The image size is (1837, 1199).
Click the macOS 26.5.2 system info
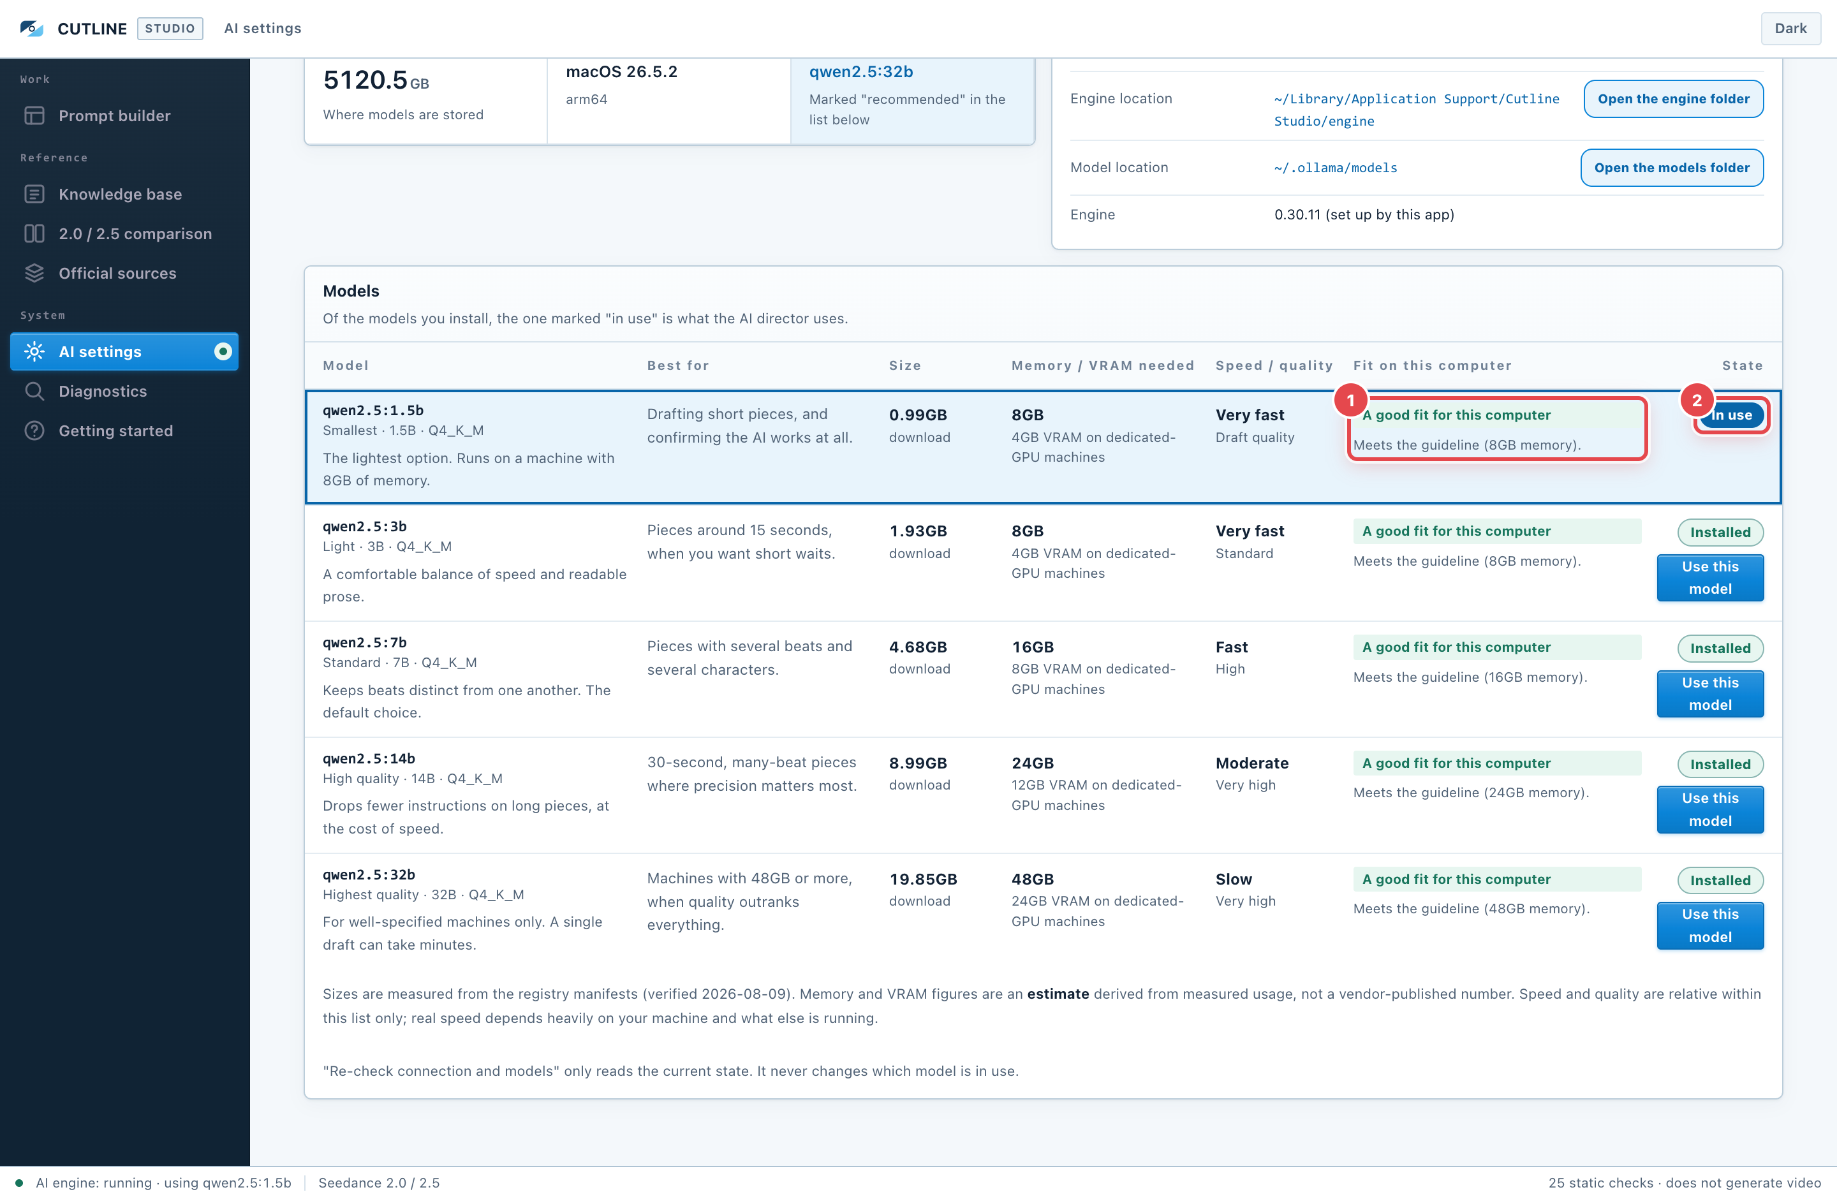tap(621, 72)
